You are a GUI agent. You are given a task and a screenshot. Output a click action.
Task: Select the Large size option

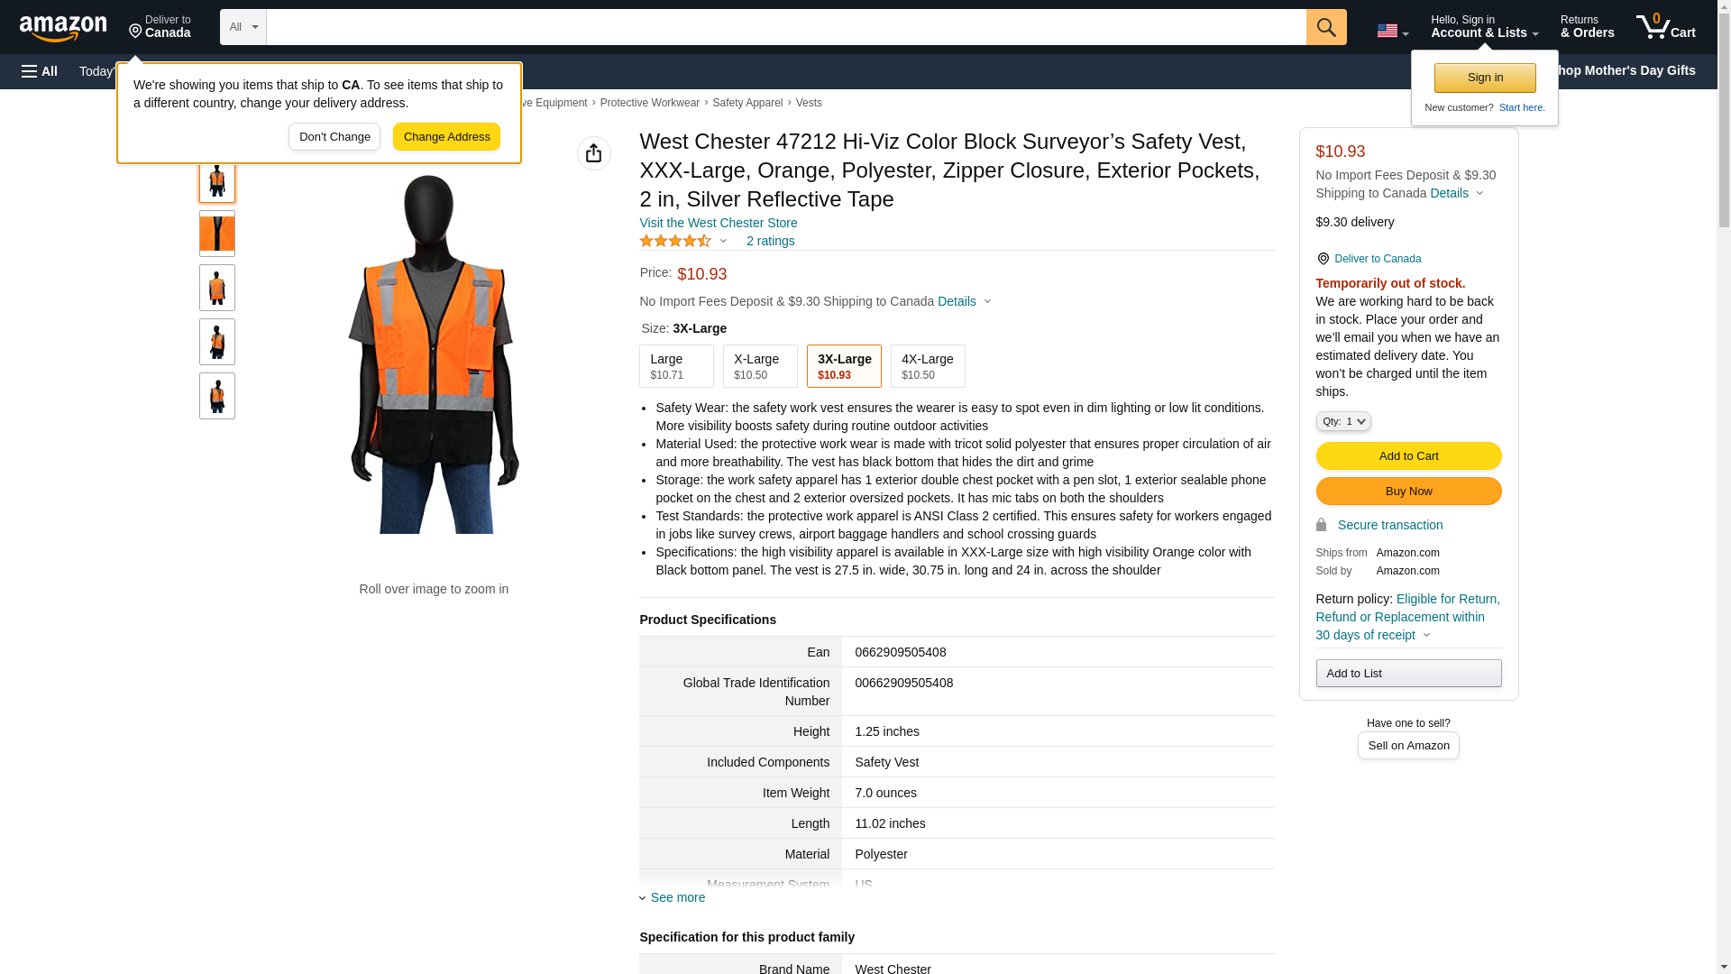tap(675, 366)
